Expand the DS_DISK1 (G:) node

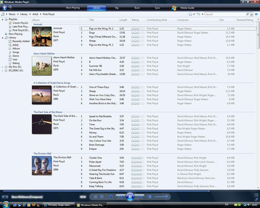click(2, 70)
